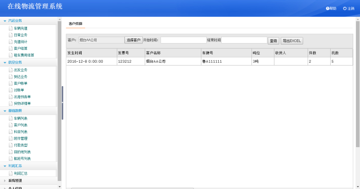360x189 pixels.
Task: Switch to the 客户结算 tab
Action: tap(75, 23)
